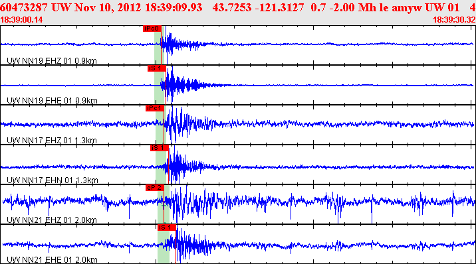Image resolution: width=476 pixels, height=264 pixels.
Task: Click the event header line 60473287 UW
Action: (238, 7)
